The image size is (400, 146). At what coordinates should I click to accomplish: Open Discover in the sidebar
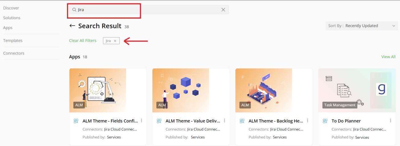coord(11,8)
